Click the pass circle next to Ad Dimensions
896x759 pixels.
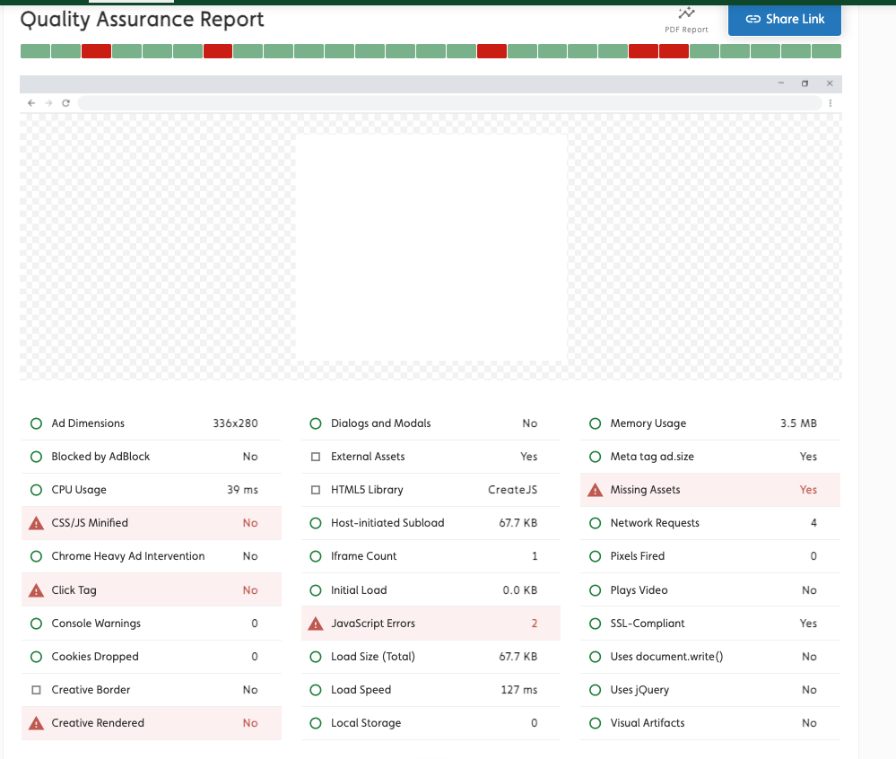pos(36,423)
